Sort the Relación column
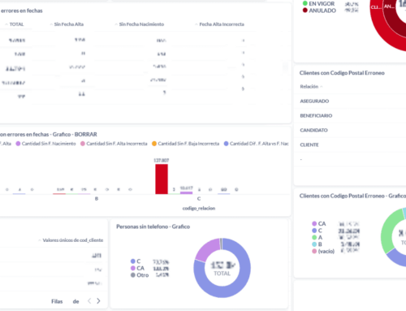Screen dimensions: 406x311 point(311,86)
